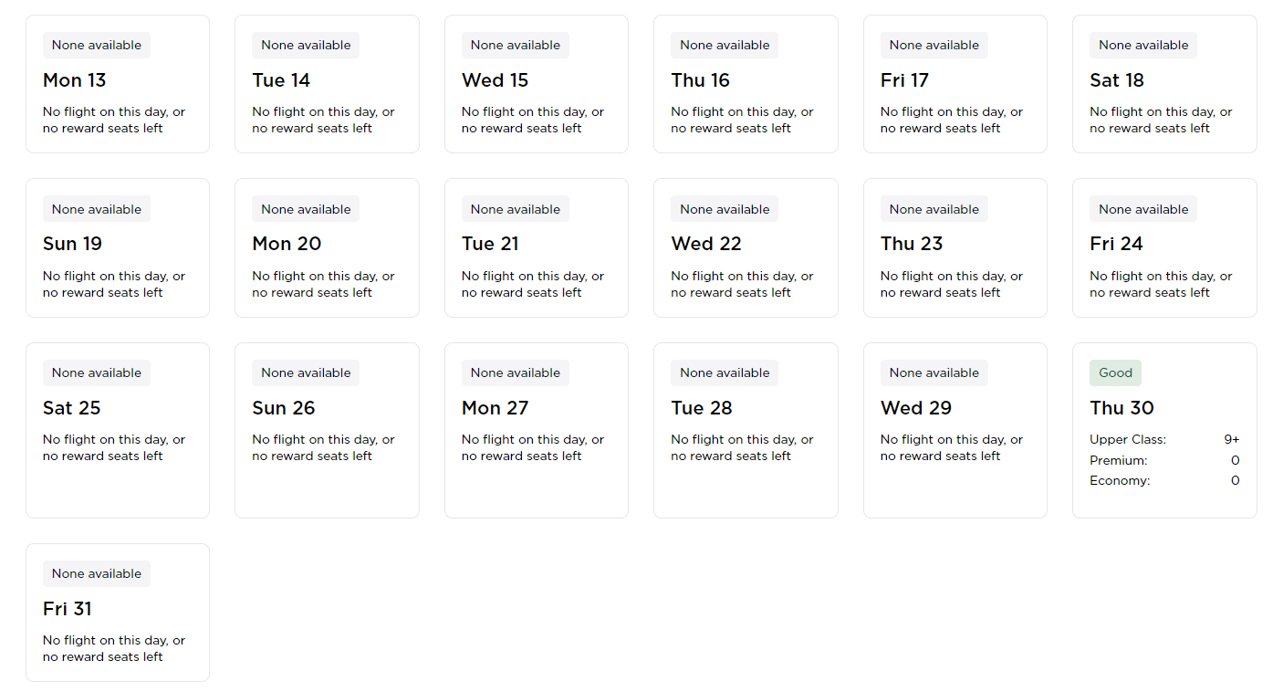The width and height of the screenshot is (1283, 692).
Task: Click the Fri 24 date card
Action: click(x=1163, y=247)
